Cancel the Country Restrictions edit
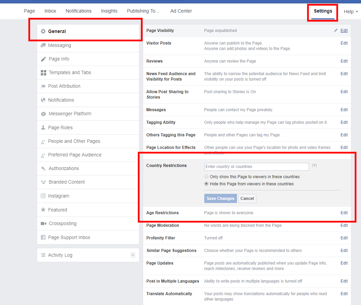Screen dimensions: 361x305 click(x=247, y=198)
